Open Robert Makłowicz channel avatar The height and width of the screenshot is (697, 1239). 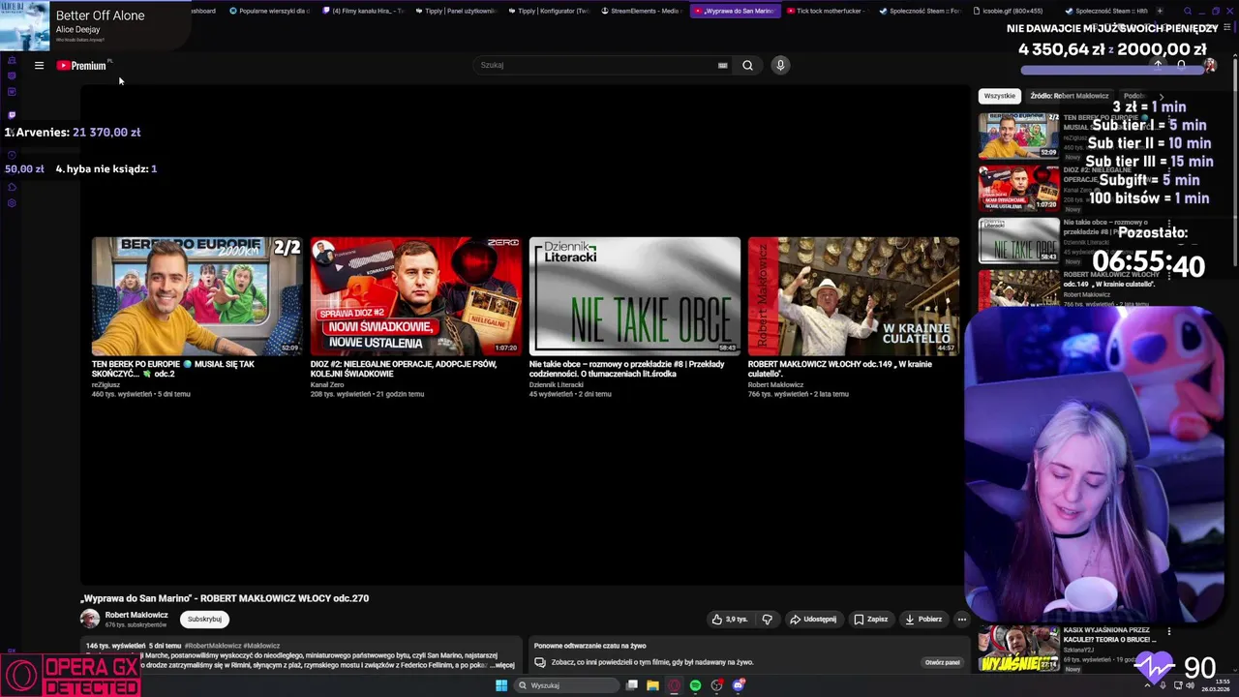pyautogui.click(x=90, y=619)
